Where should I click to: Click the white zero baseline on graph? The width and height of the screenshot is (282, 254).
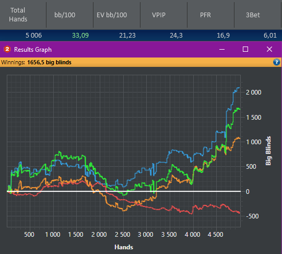pos(124,191)
